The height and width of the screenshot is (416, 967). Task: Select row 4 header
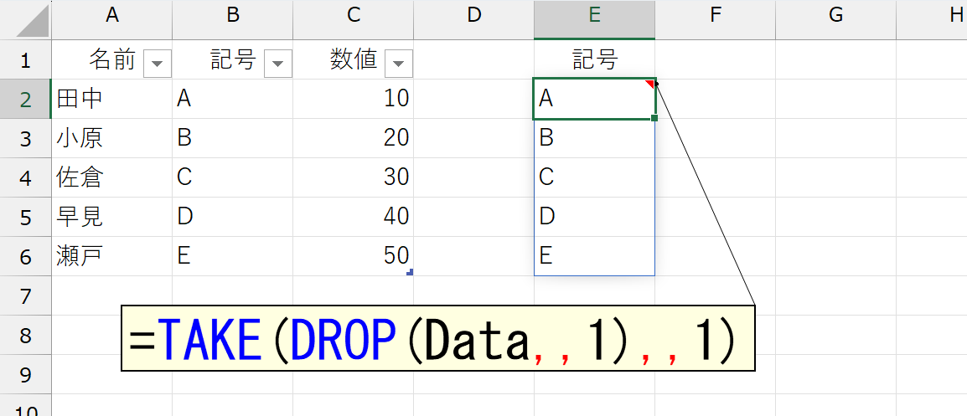[x=25, y=178]
